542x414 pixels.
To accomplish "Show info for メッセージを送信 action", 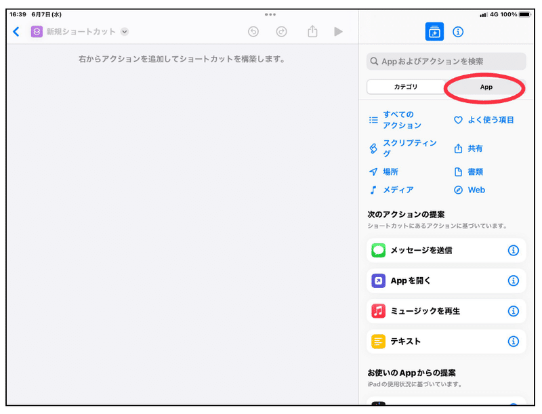I will 514,250.
